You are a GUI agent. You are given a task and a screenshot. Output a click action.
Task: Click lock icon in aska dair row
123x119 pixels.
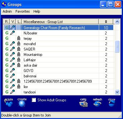coord(19,65)
